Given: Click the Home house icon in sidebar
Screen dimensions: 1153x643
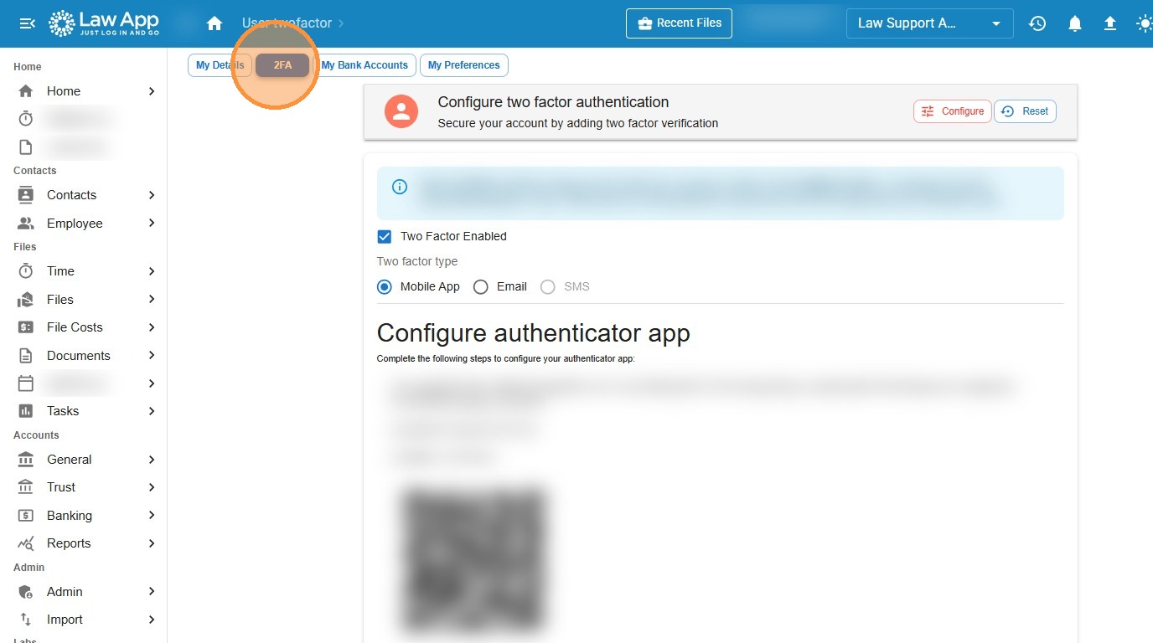Looking at the screenshot, I should (x=26, y=91).
